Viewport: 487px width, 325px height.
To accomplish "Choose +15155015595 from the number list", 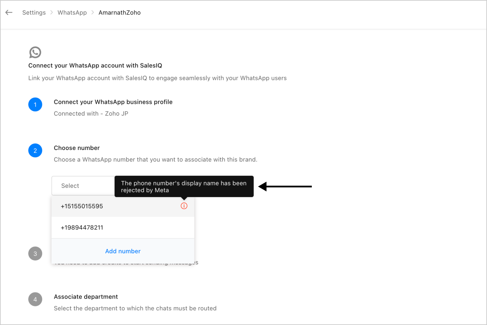I will click(x=82, y=206).
